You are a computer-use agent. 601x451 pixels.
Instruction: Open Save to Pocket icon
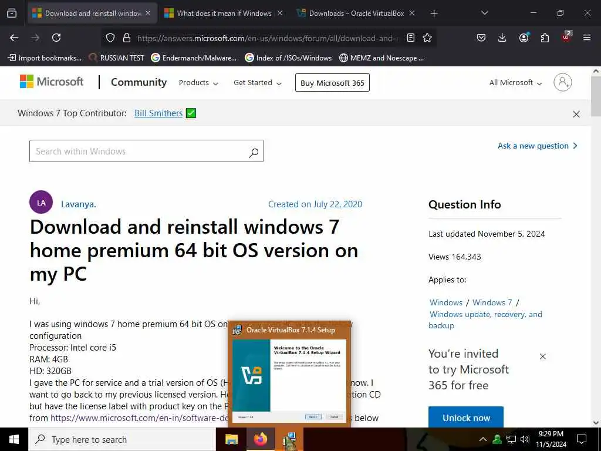tap(481, 38)
